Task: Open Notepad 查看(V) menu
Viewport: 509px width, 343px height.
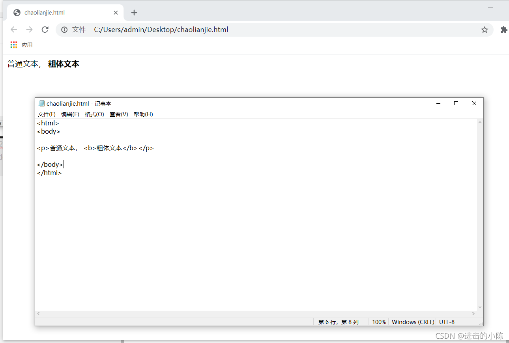Action: 119,114
